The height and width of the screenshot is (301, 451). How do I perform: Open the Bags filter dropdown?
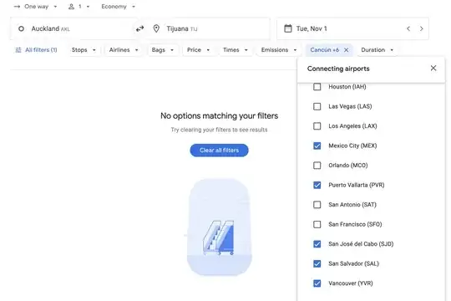pos(163,50)
